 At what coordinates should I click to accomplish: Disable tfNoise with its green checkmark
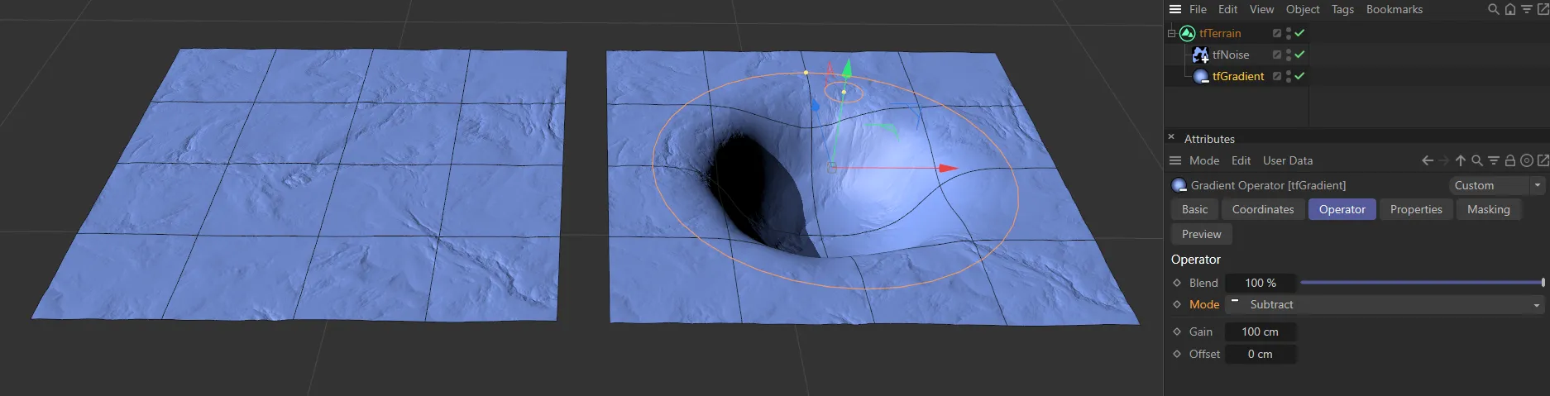1299,55
